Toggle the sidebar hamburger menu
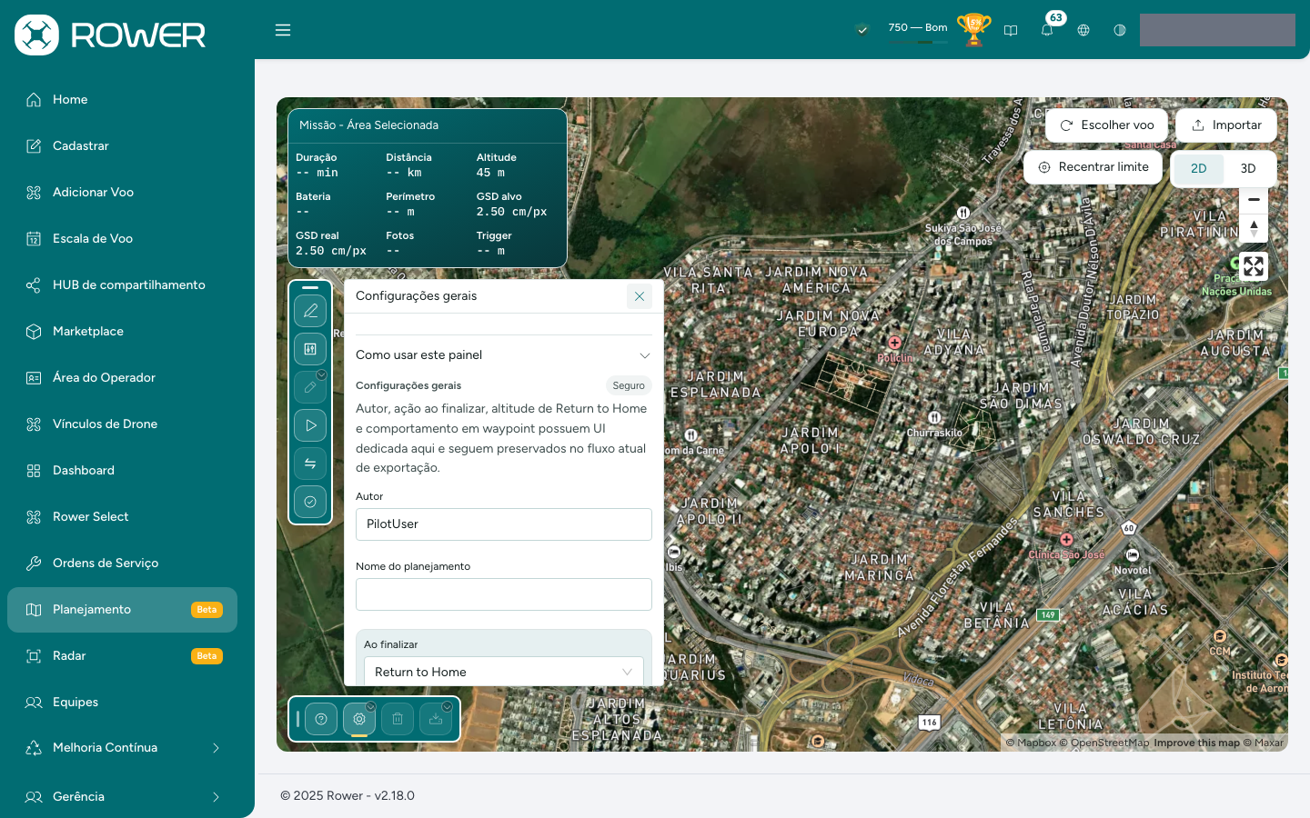 [x=283, y=30]
